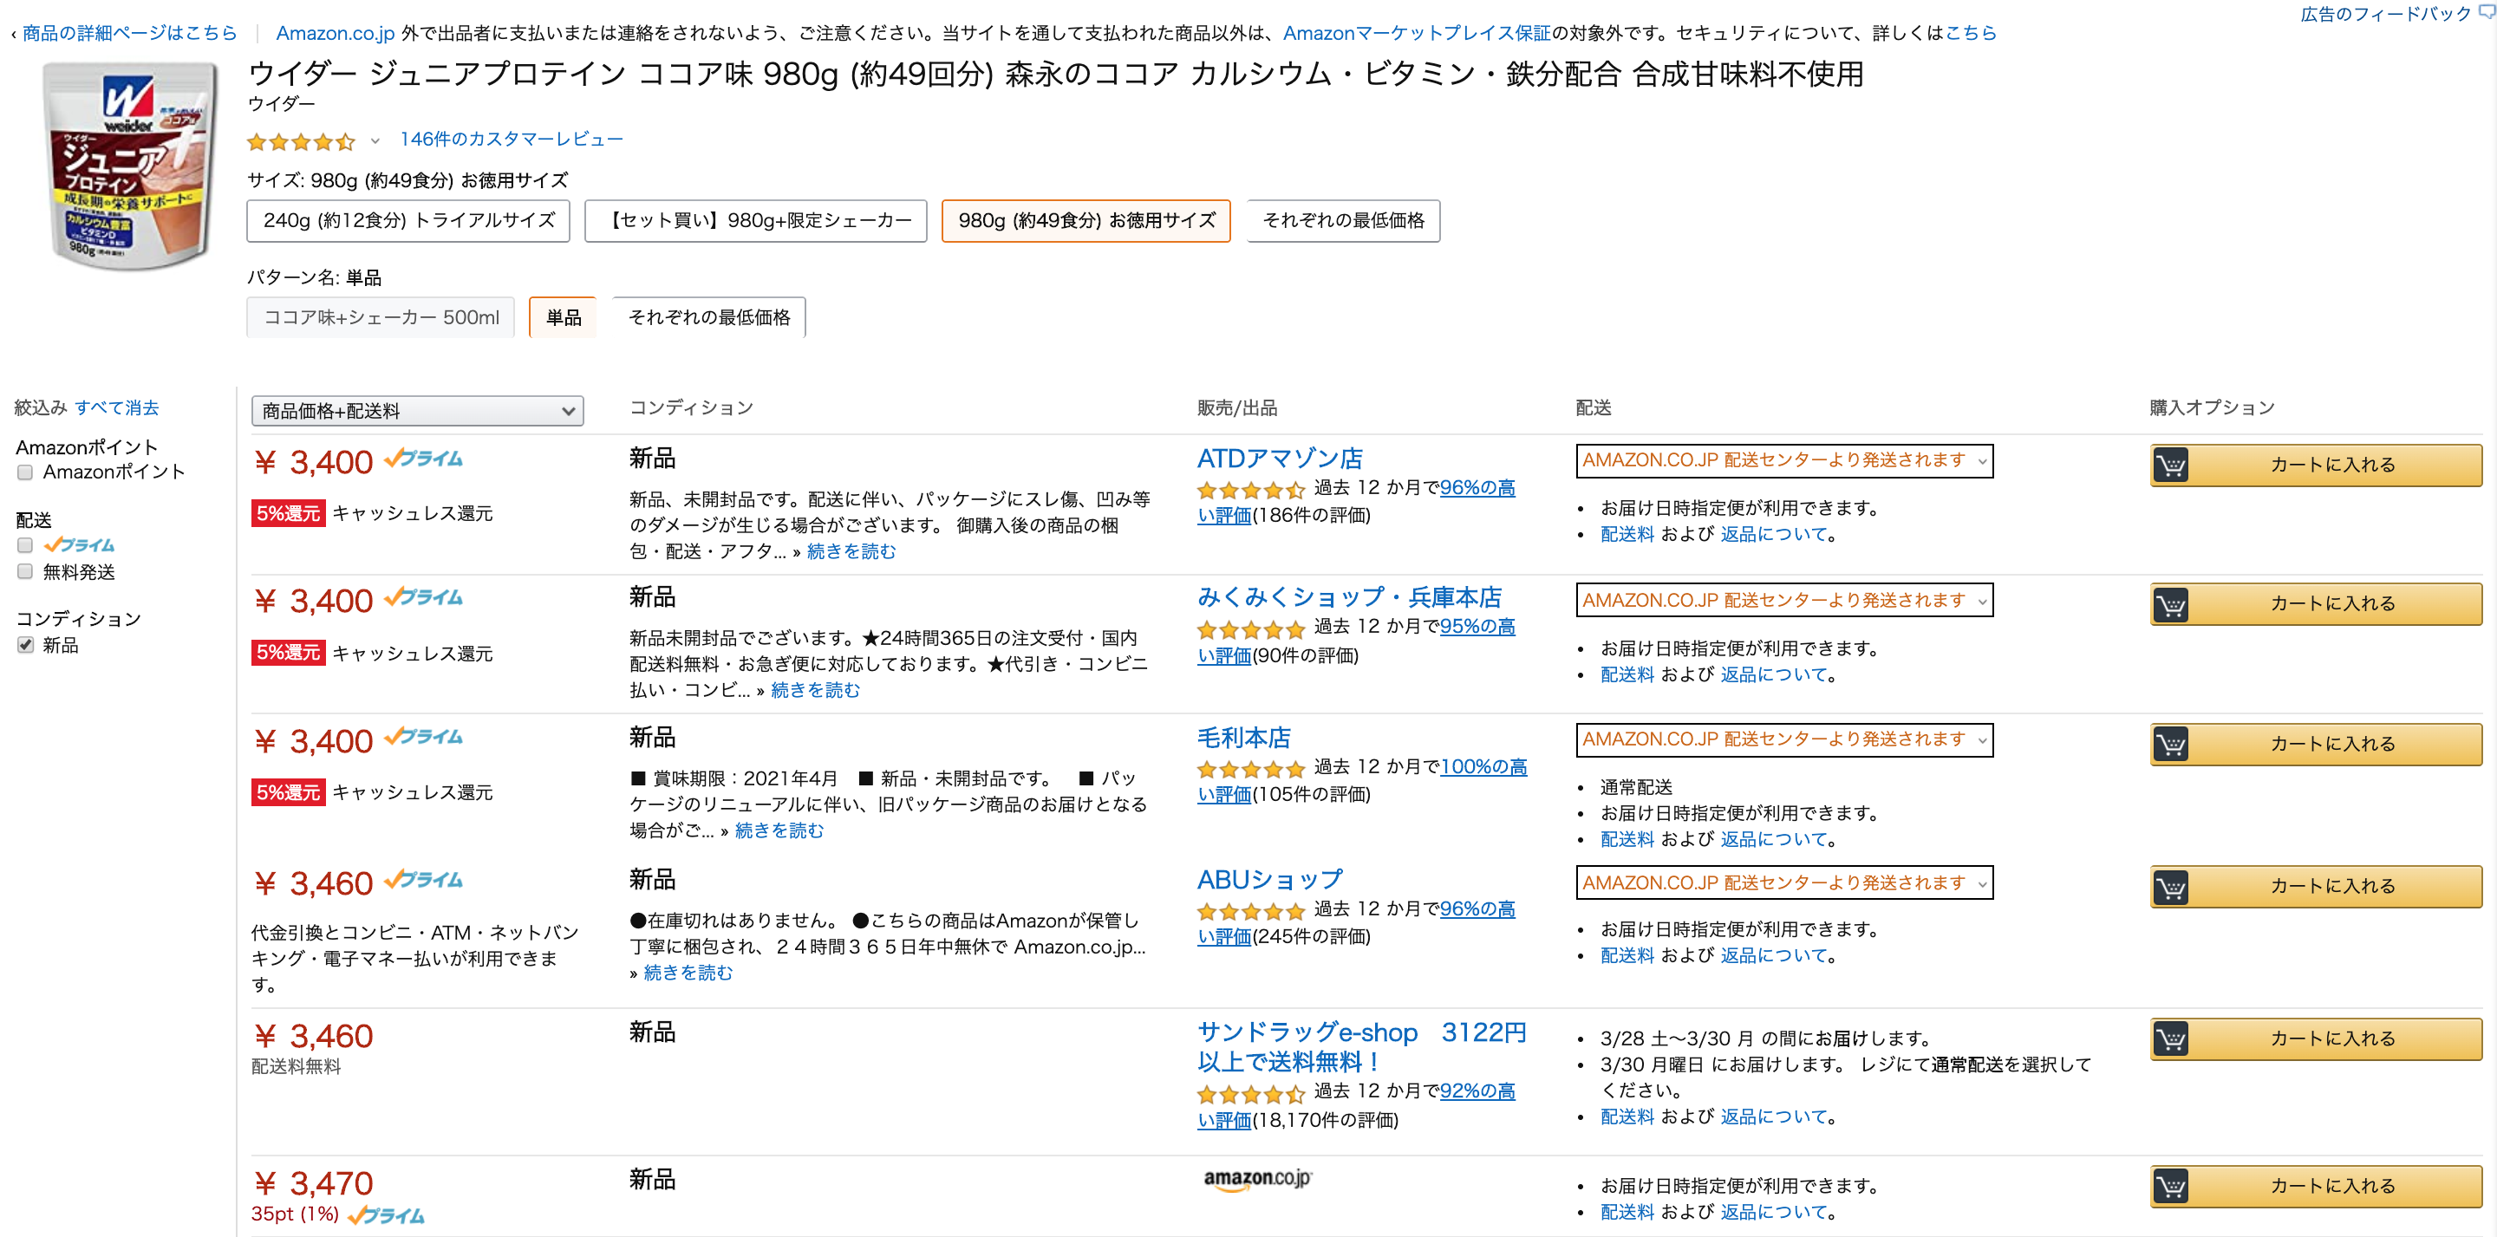Read more of 毛利本店 condition note
The width and height of the screenshot is (2497, 1237).
pos(779,830)
